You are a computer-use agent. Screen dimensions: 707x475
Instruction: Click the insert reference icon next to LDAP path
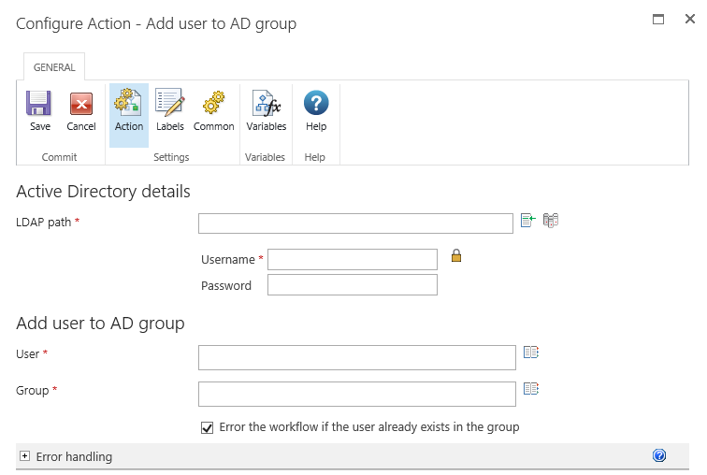pos(527,221)
